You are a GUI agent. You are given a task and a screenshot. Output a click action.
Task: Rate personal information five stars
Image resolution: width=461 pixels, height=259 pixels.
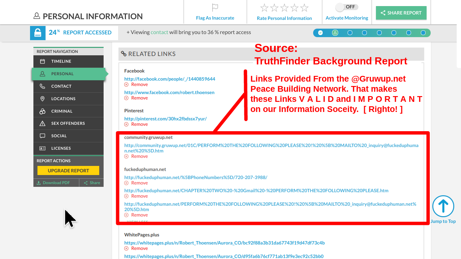coord(304,7)
